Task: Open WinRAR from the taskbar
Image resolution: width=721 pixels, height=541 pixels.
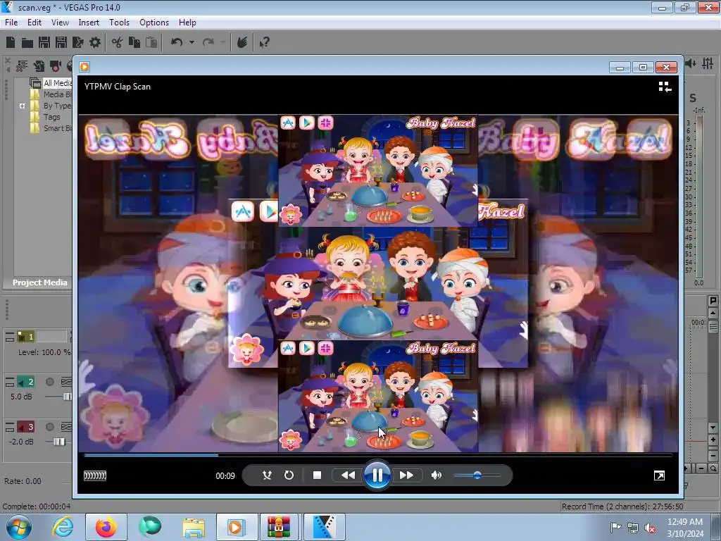Action: pos(279,527)
